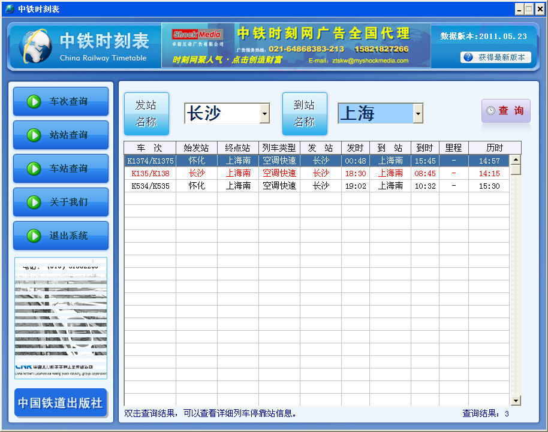The width and height of the screenshot is (548, 432).
Task: Sort by the 终点站 column header
Action: [x=237, y=148]
